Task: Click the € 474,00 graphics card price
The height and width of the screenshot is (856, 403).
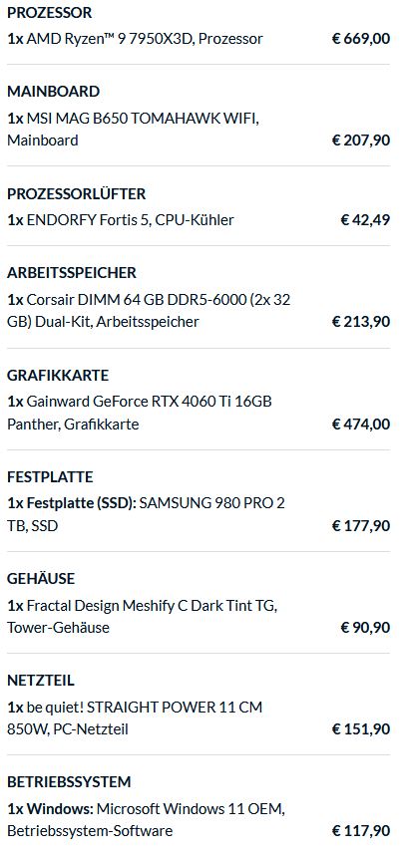Action: (x=361, y=425)
